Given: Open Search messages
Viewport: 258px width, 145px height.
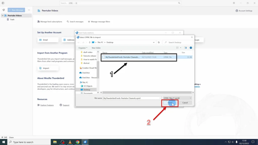Looking at the screenshot, I should tap(75, 22).
